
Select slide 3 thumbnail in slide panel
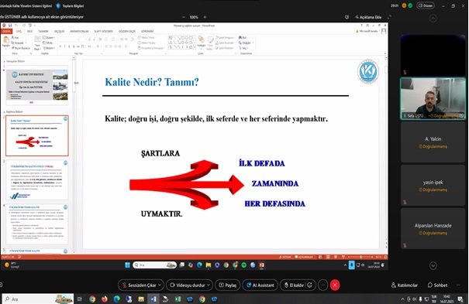click(36, 180)
